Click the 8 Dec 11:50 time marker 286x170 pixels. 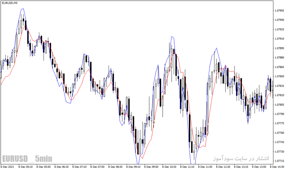point(205,167)
